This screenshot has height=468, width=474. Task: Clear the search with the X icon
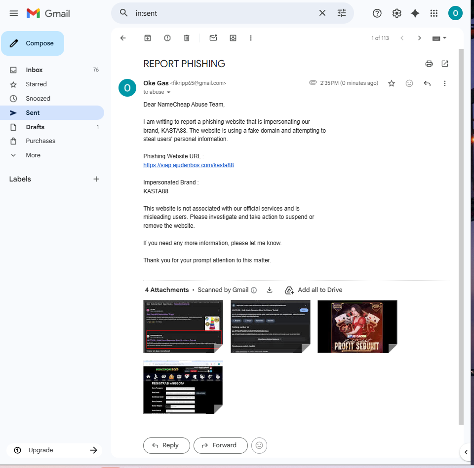(322, 13)
